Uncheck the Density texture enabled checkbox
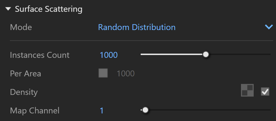This screenshot has width=276, height=121. pos(265,92)
